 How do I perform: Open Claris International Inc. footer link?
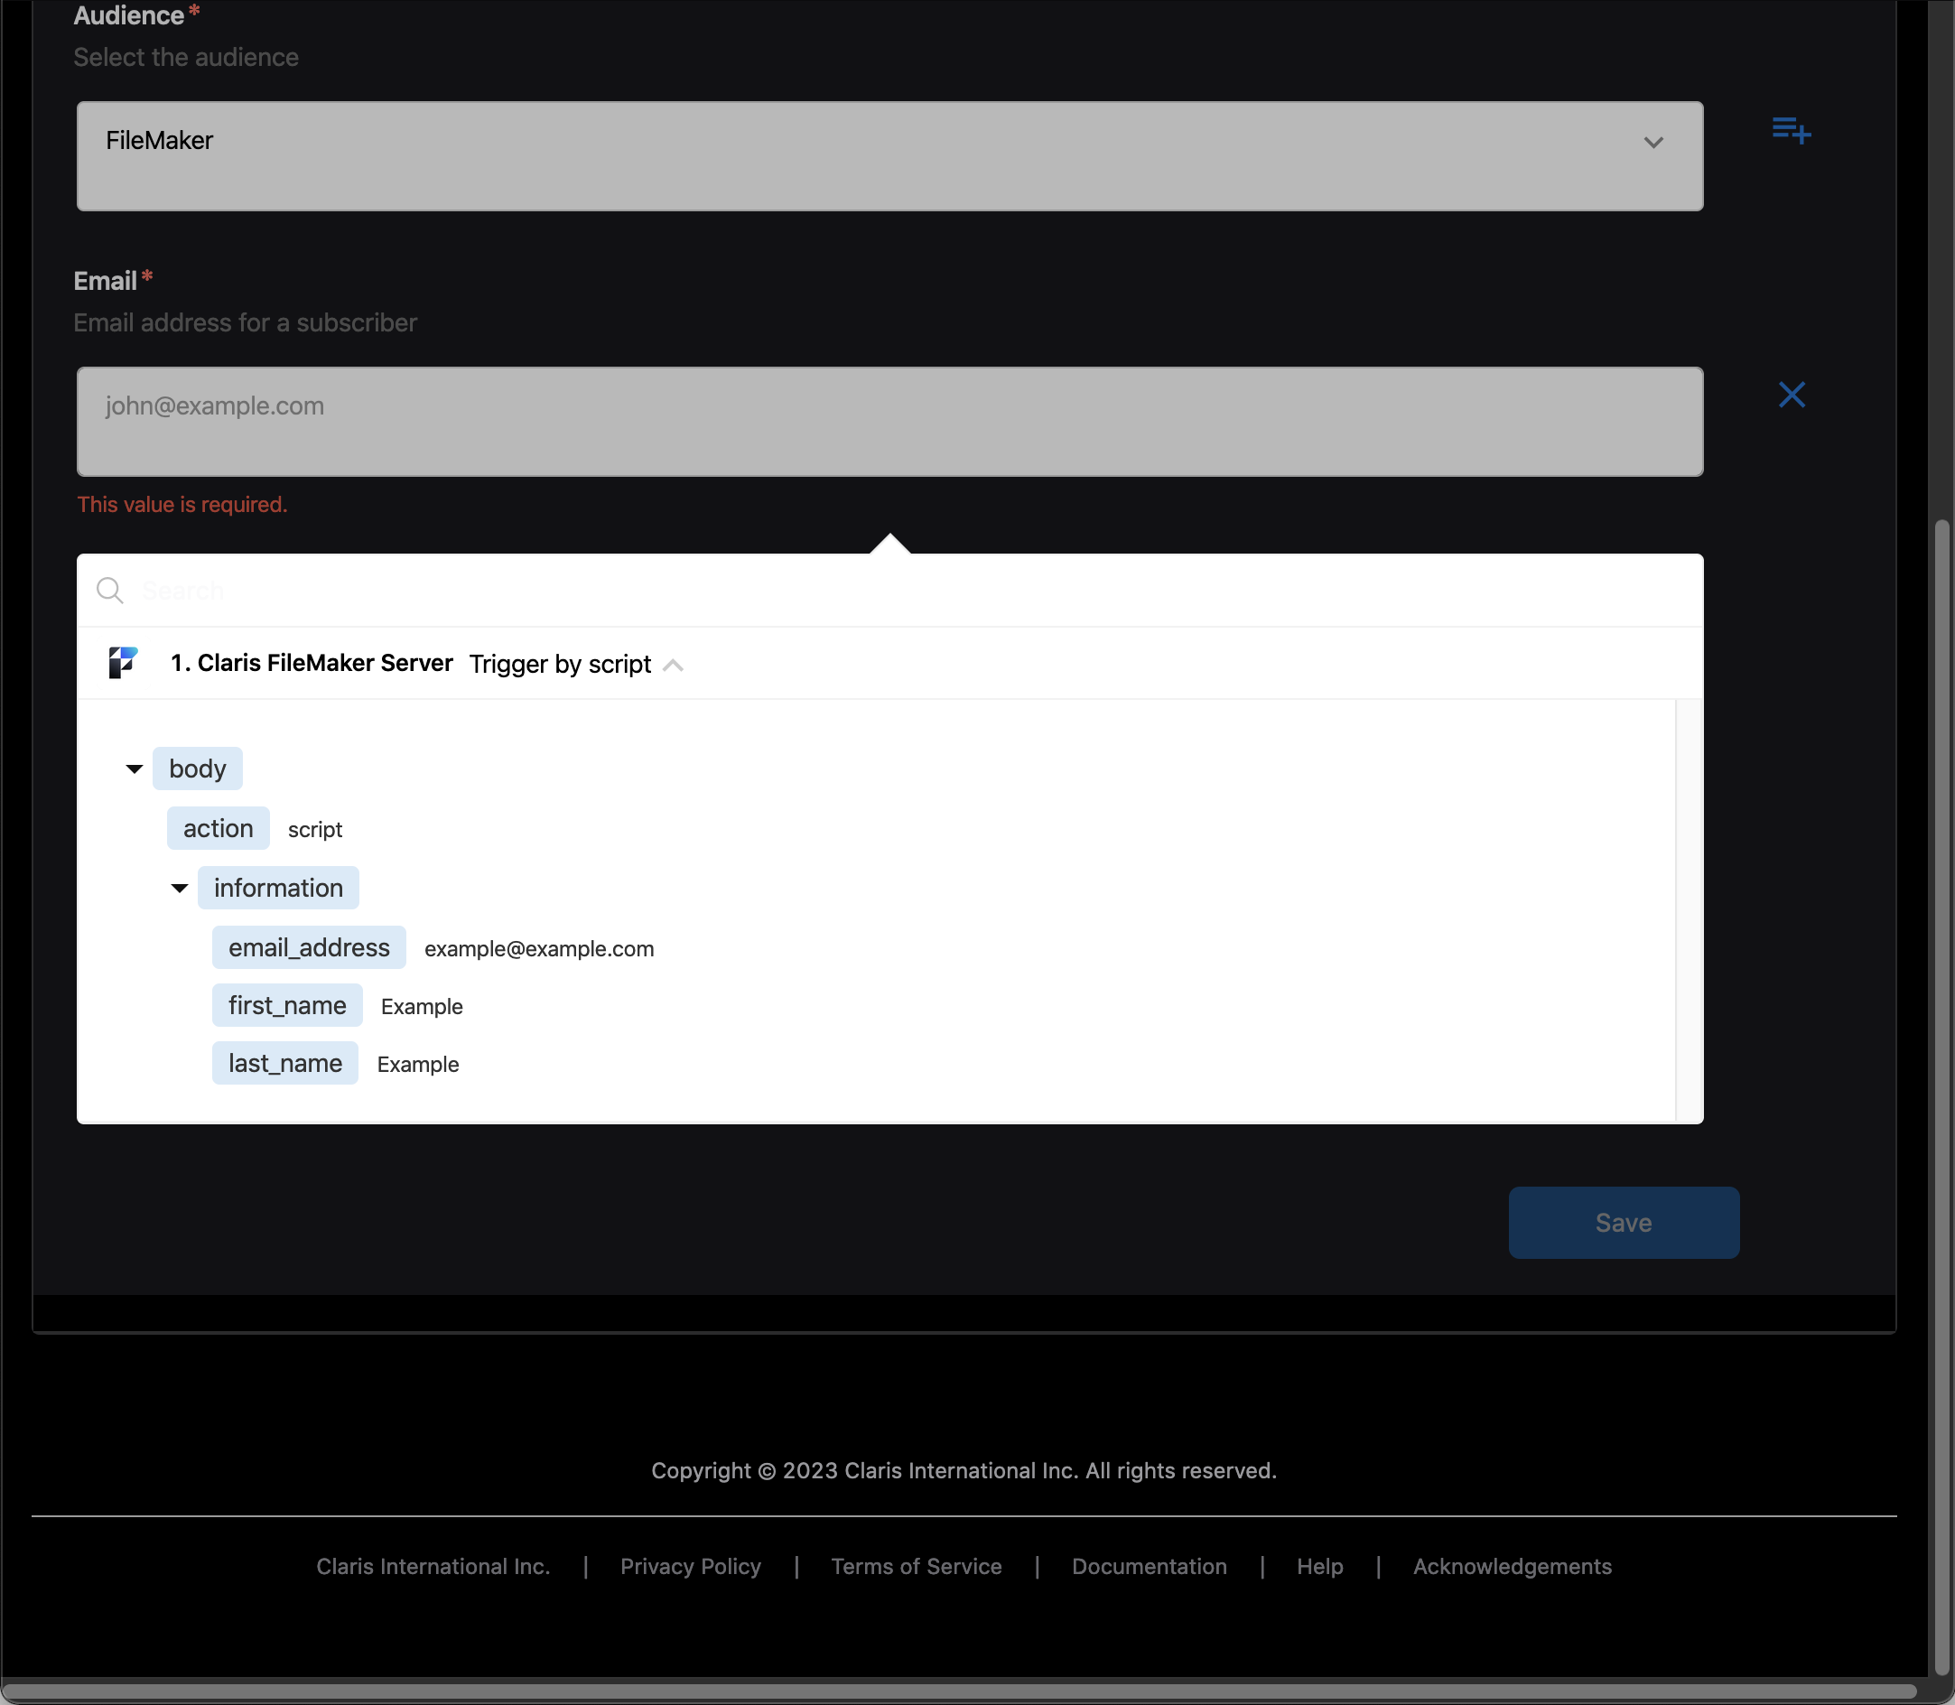click(433, 1566)
